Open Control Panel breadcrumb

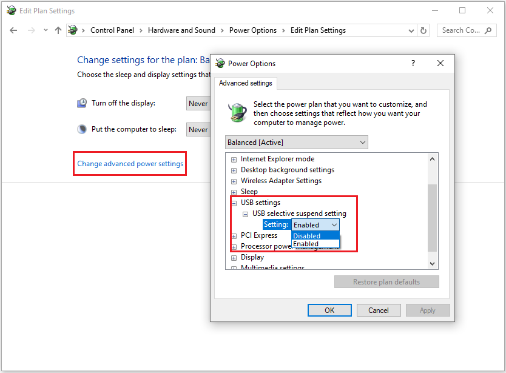pyautogui.click(x=112, y=30)
